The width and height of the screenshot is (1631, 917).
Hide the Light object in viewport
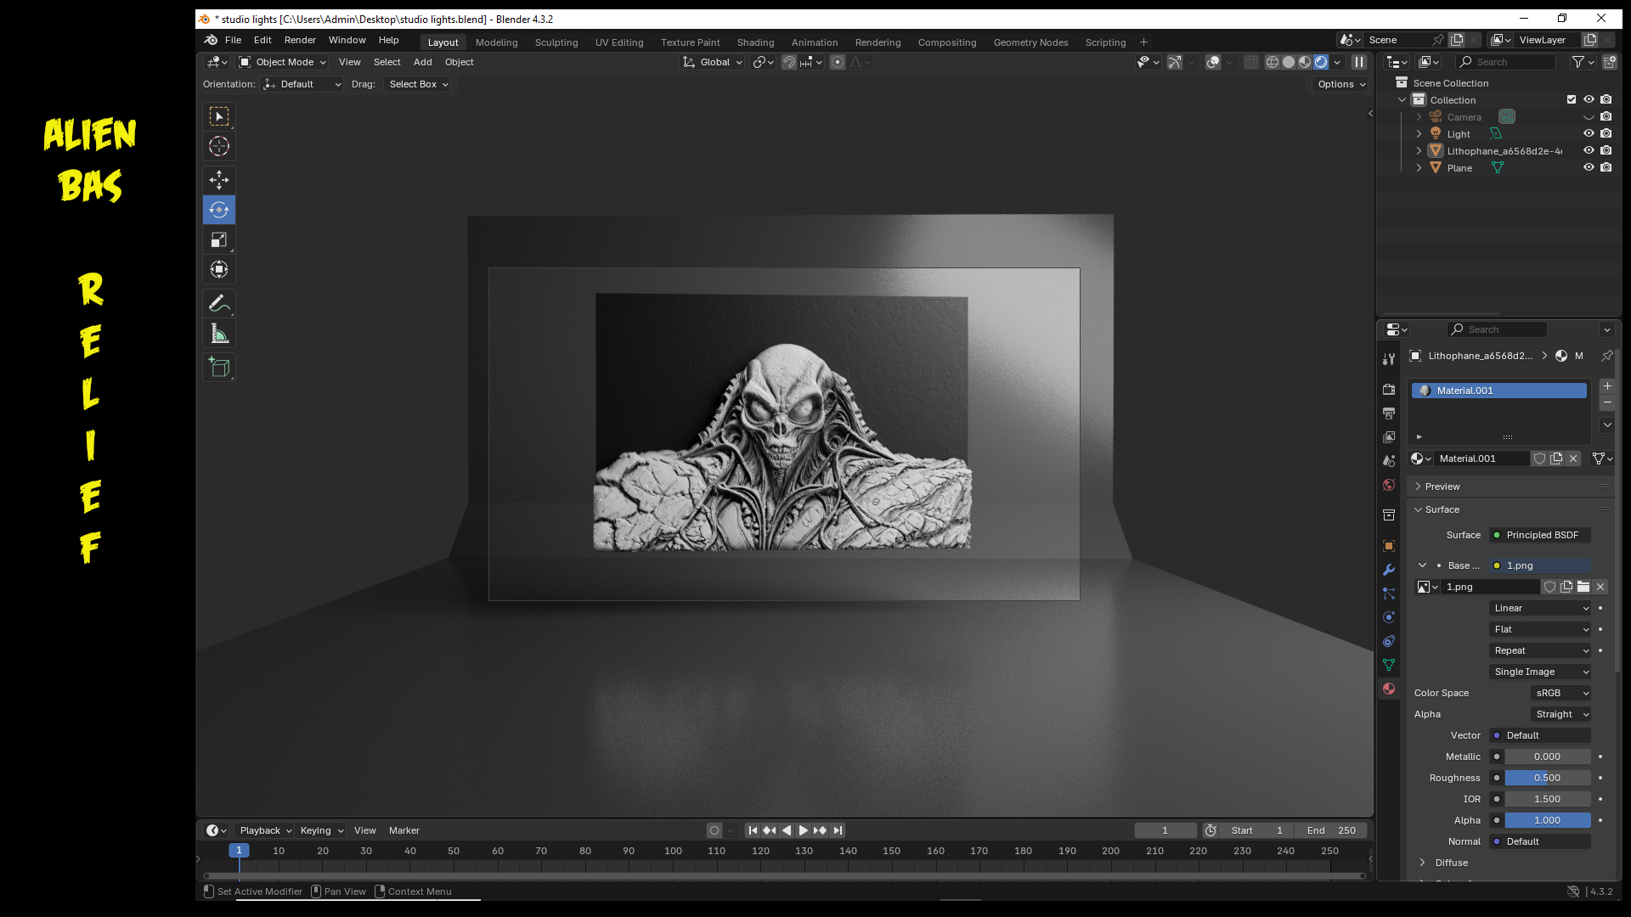pos(1589,133)
